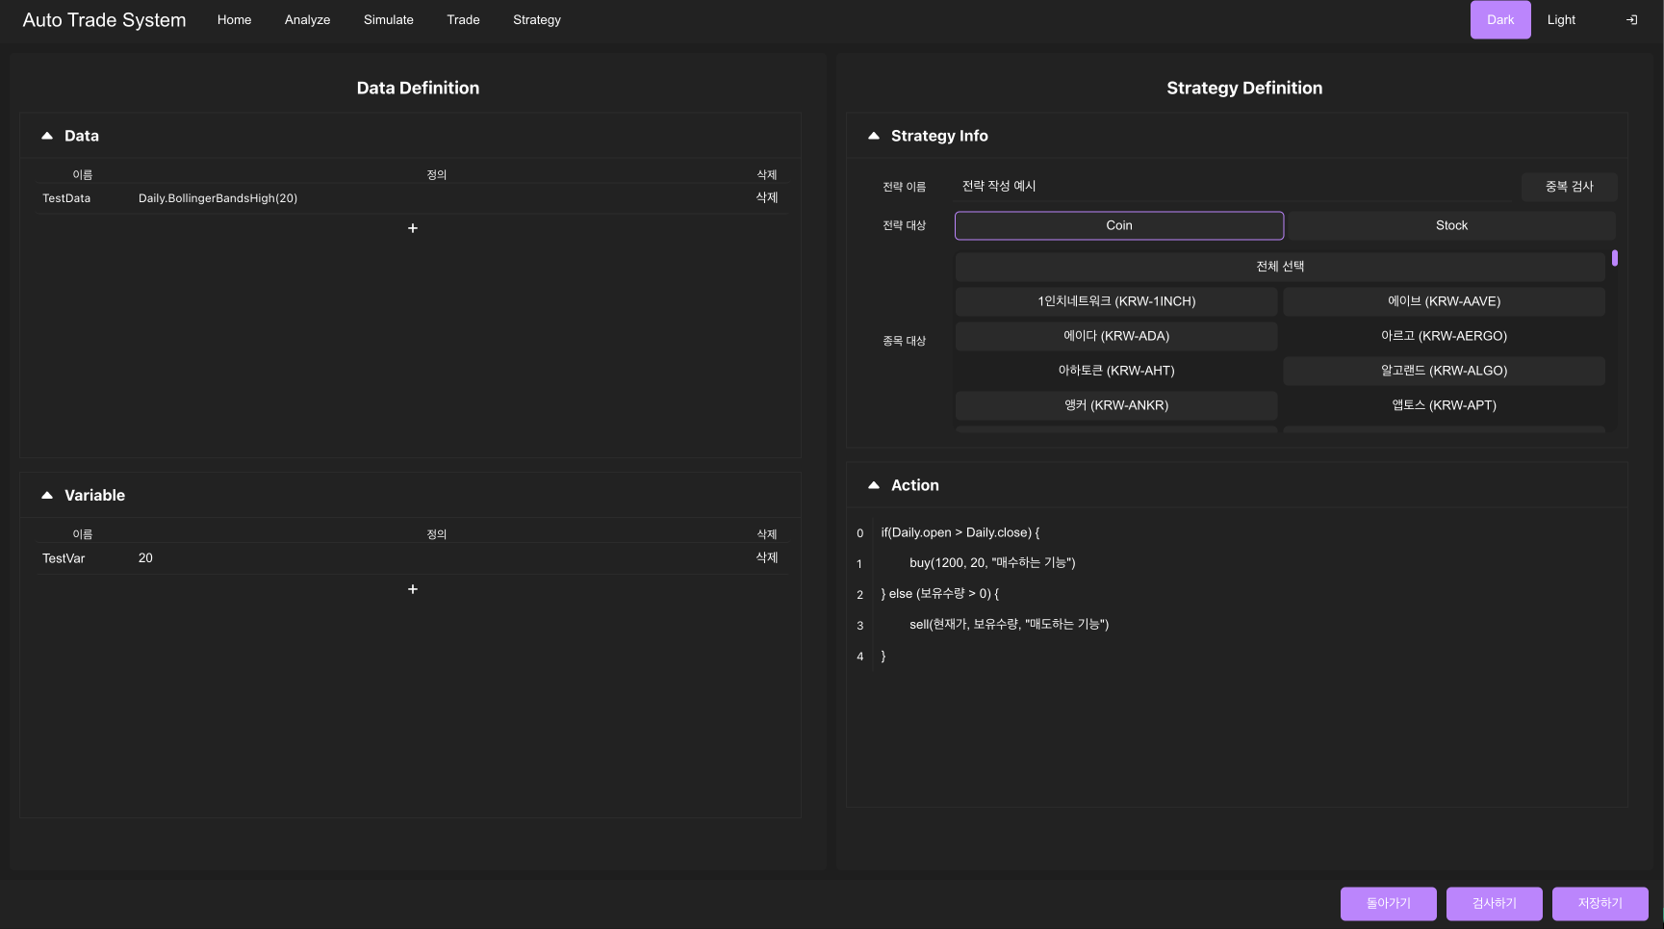The height and width of the screenshot is (929, 1664).
Task: Click the coin list scrollbar thumb
Action: pyautogui.click(x=1615, y=258)
